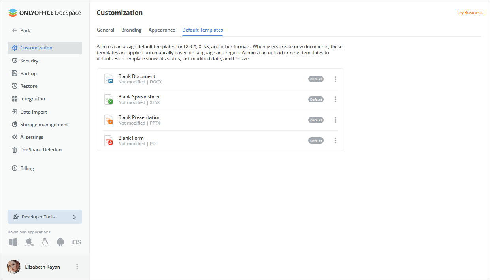This screenshot has height=280, width=490.
Task: Click the Blank Spreadsheet XLSX file icon
Action: click(109, 99)
